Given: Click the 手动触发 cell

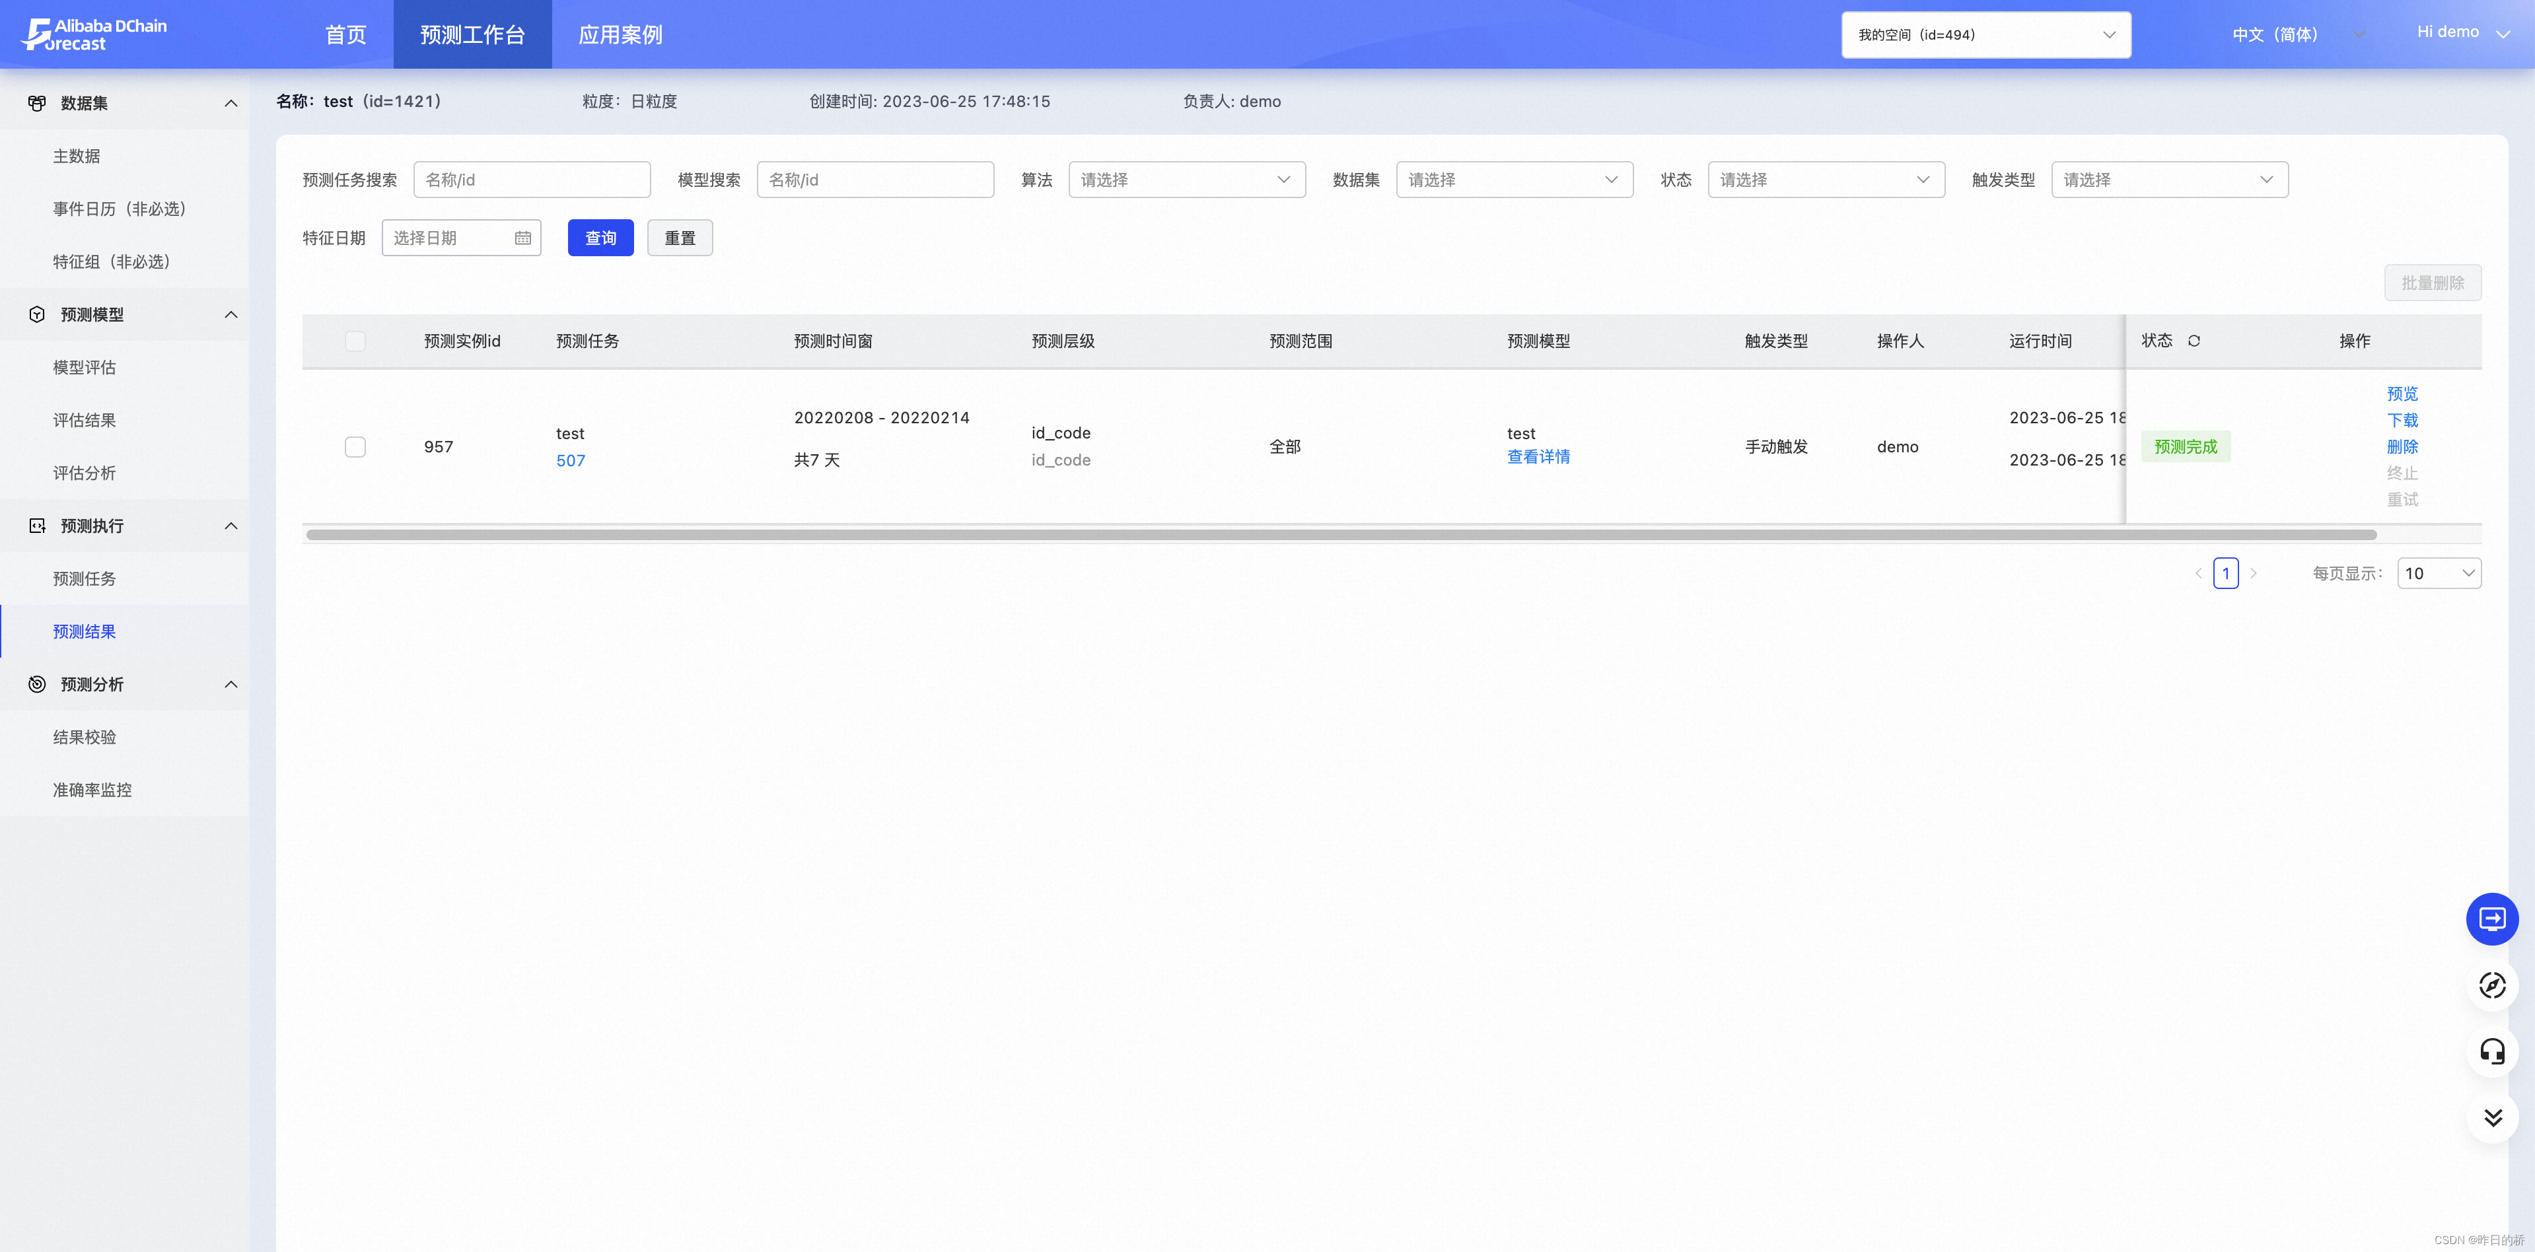Looking at the screenshot, I should pos(1776,448).
